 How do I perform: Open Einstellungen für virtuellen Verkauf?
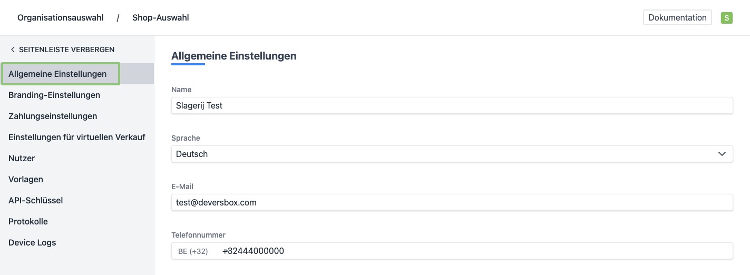coord(77,137)
